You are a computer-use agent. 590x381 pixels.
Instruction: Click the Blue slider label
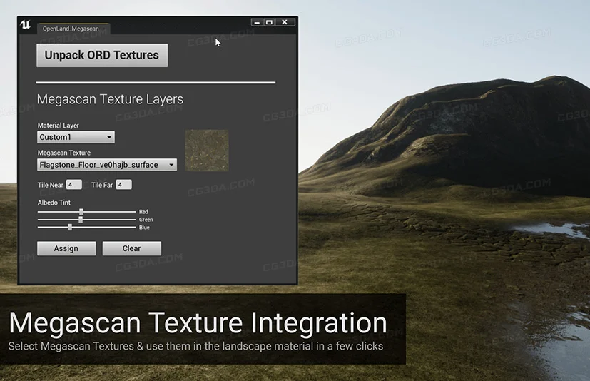(144, 228)
